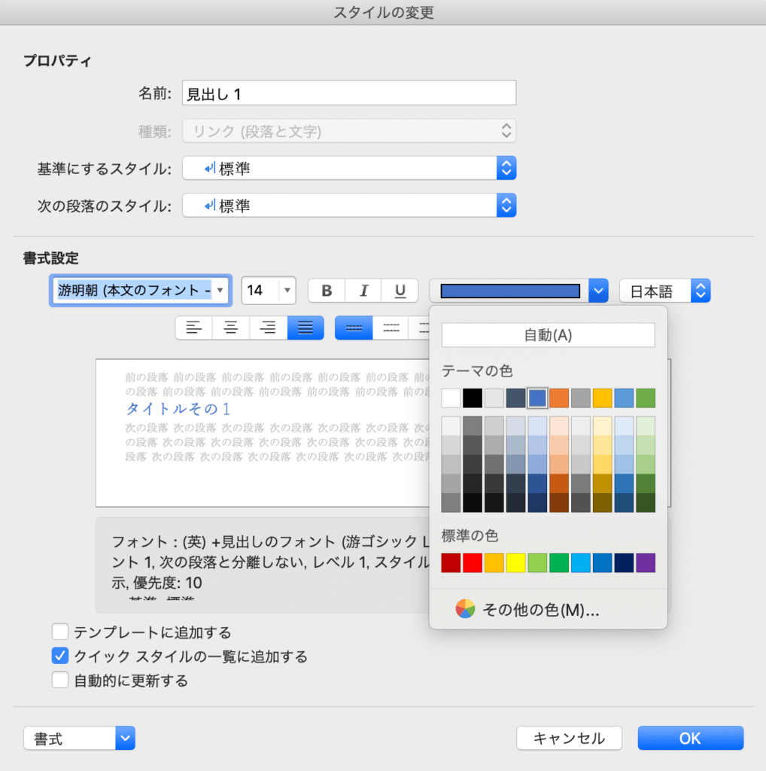Enable 自動的に更新する checkbox

[x=60, y=680]
